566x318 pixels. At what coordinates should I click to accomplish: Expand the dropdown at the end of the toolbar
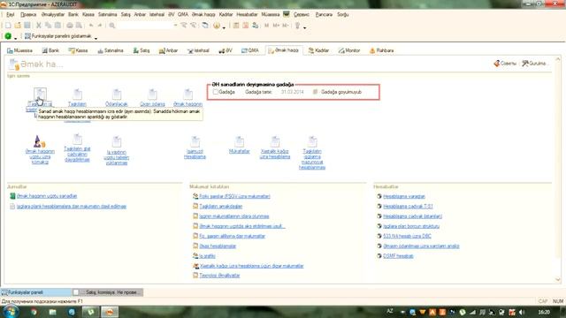pos(304,27)
